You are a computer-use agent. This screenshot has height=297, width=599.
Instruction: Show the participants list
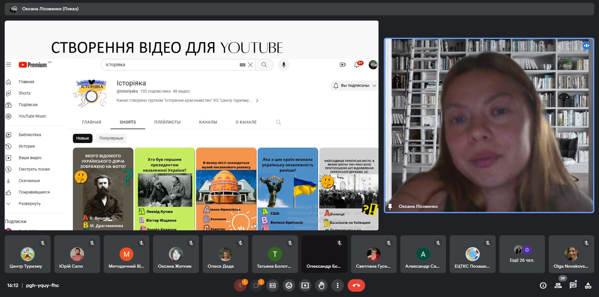558,285
